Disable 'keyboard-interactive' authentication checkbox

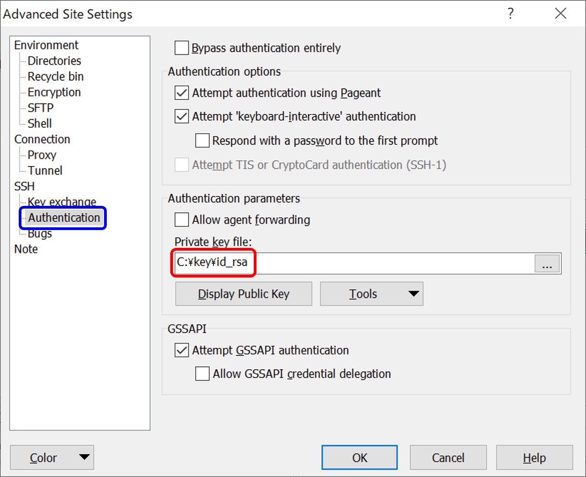(182, 117)
